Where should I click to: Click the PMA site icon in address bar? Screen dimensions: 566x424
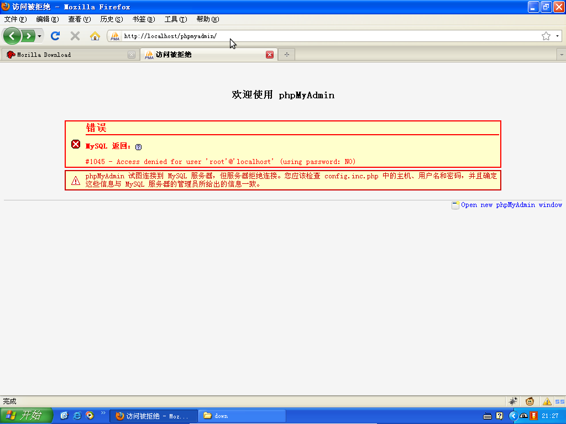[115, 36]
